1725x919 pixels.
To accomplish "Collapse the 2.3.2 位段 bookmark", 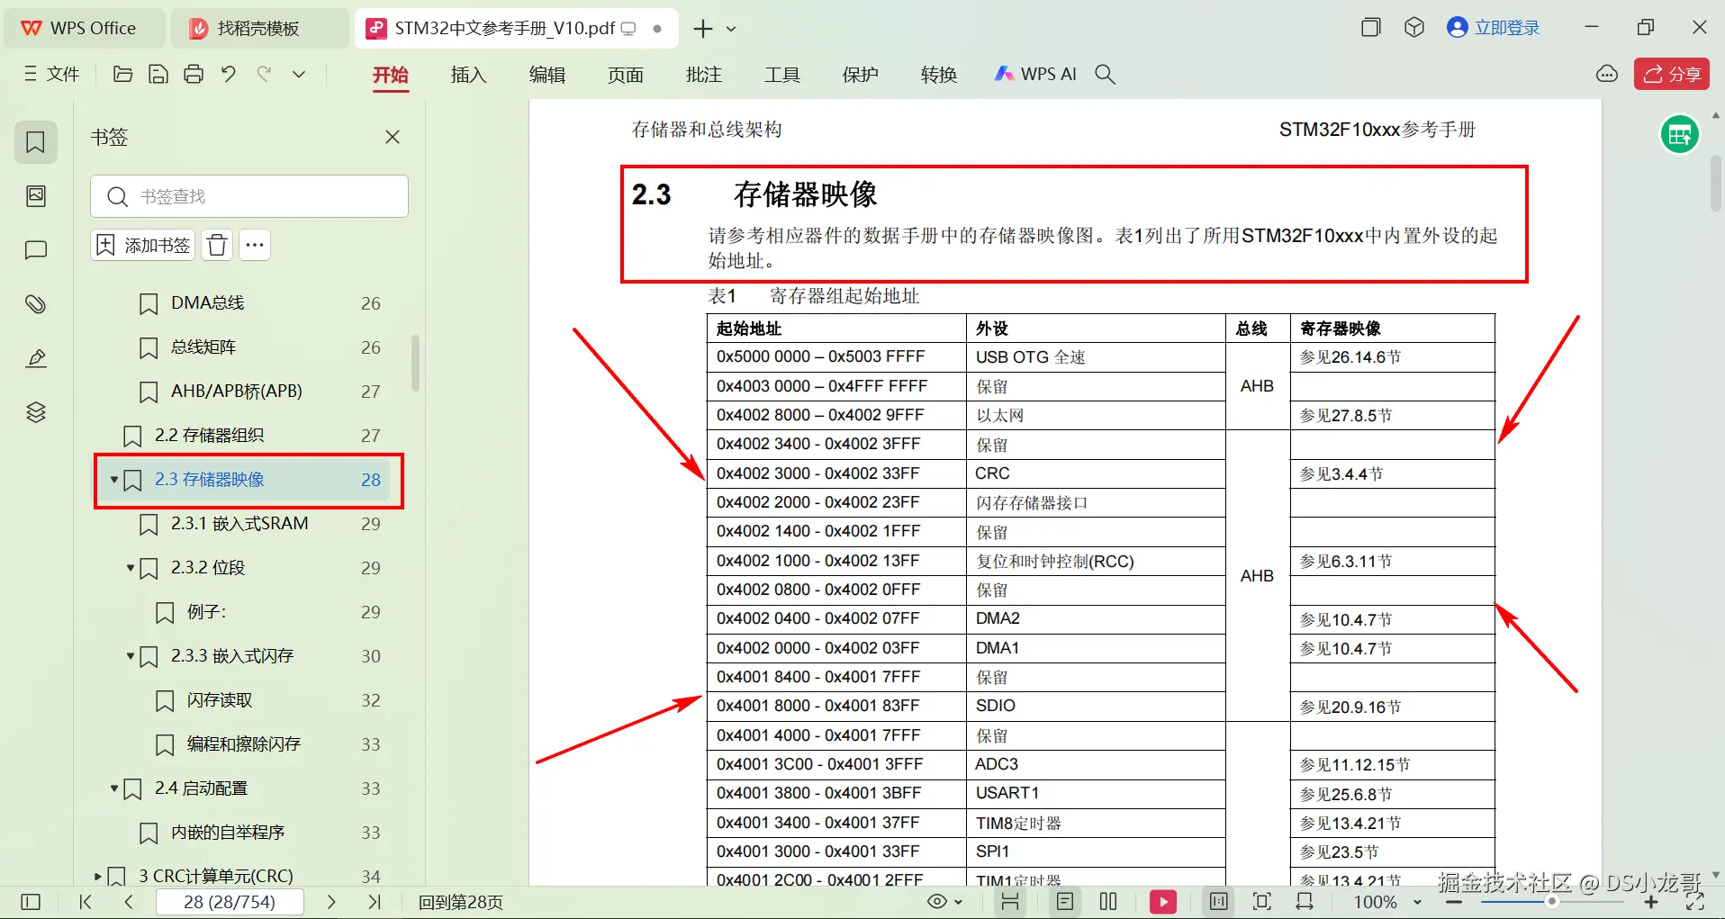I will click(131, 568).
